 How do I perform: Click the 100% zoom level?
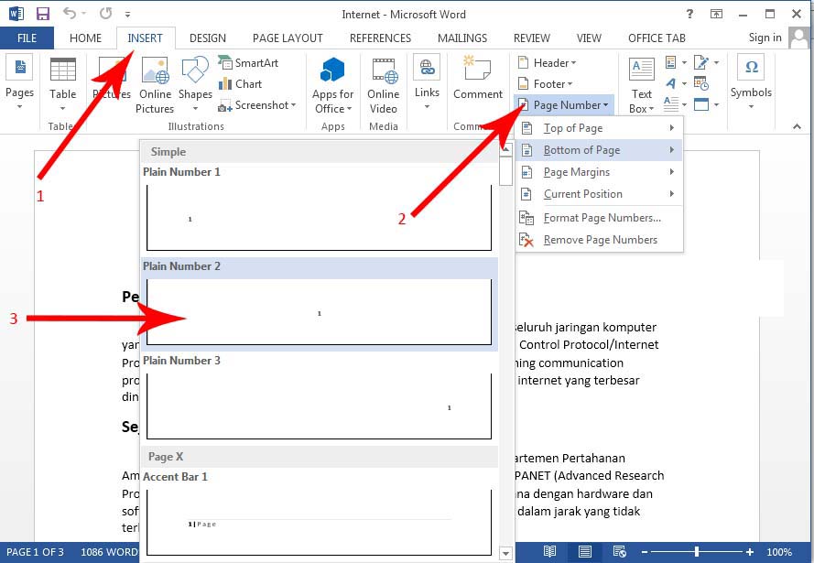point(779,552)
